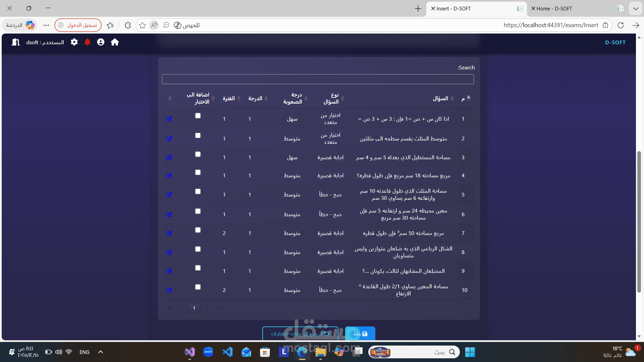Screen dimensions: 644x362
Task: Sort table by السؤال column
Action: 440,98
